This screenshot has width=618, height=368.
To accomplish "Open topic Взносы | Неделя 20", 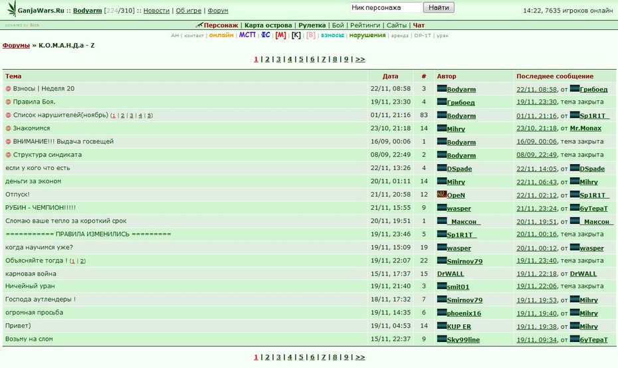I will point(44,88).
